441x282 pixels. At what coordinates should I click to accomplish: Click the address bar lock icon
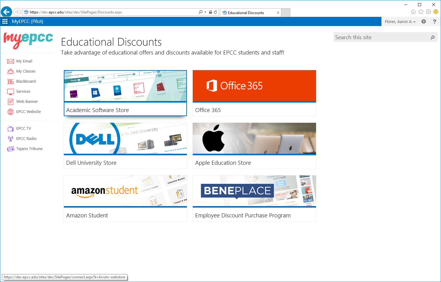pos(211,12)
